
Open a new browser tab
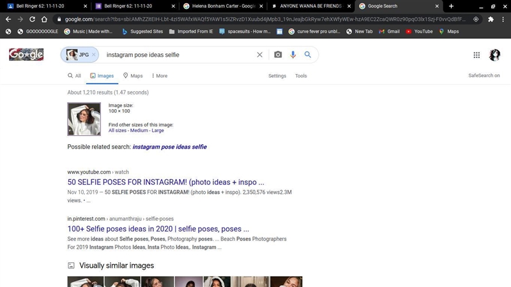pos(451,6)
